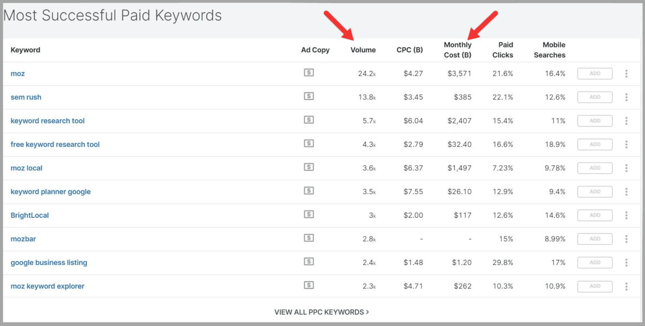Click ADD button for keyword research tool
Viewport: 645px width, 326px height.
[x=595, y=120]
